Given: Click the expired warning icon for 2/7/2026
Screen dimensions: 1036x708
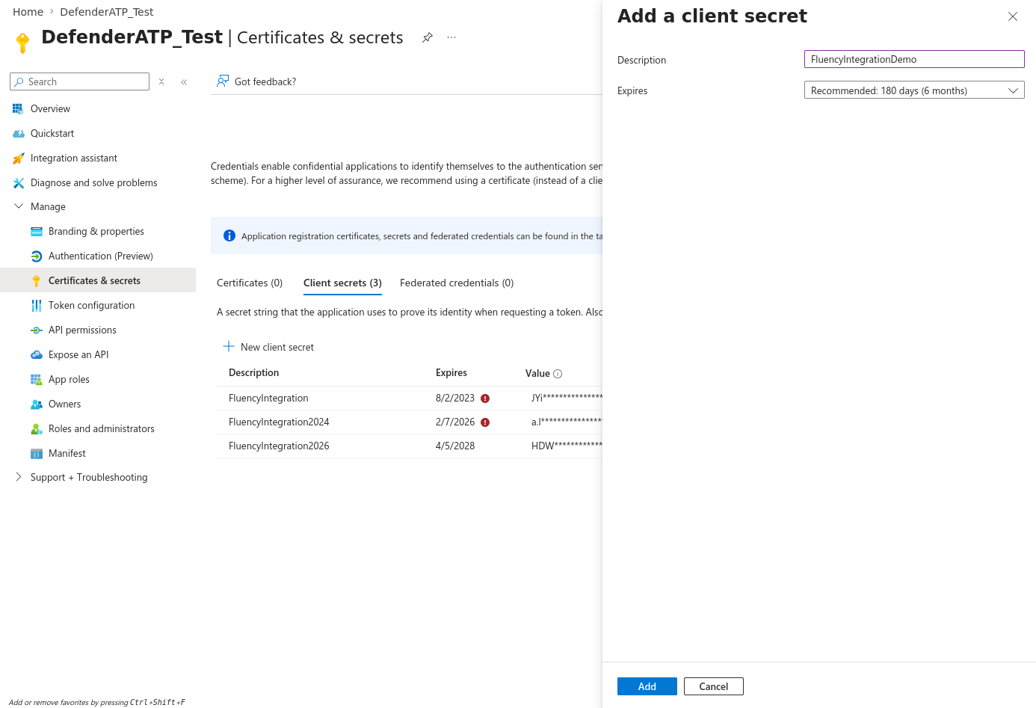Looking at the screenshot, I should (x=485, y=422).
